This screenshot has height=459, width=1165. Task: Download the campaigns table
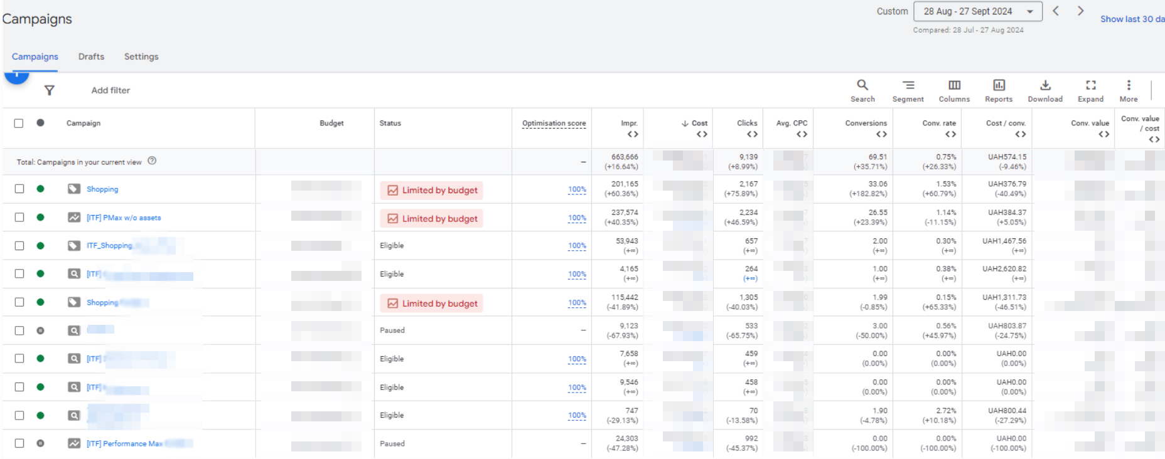[x=1045, y=90]
